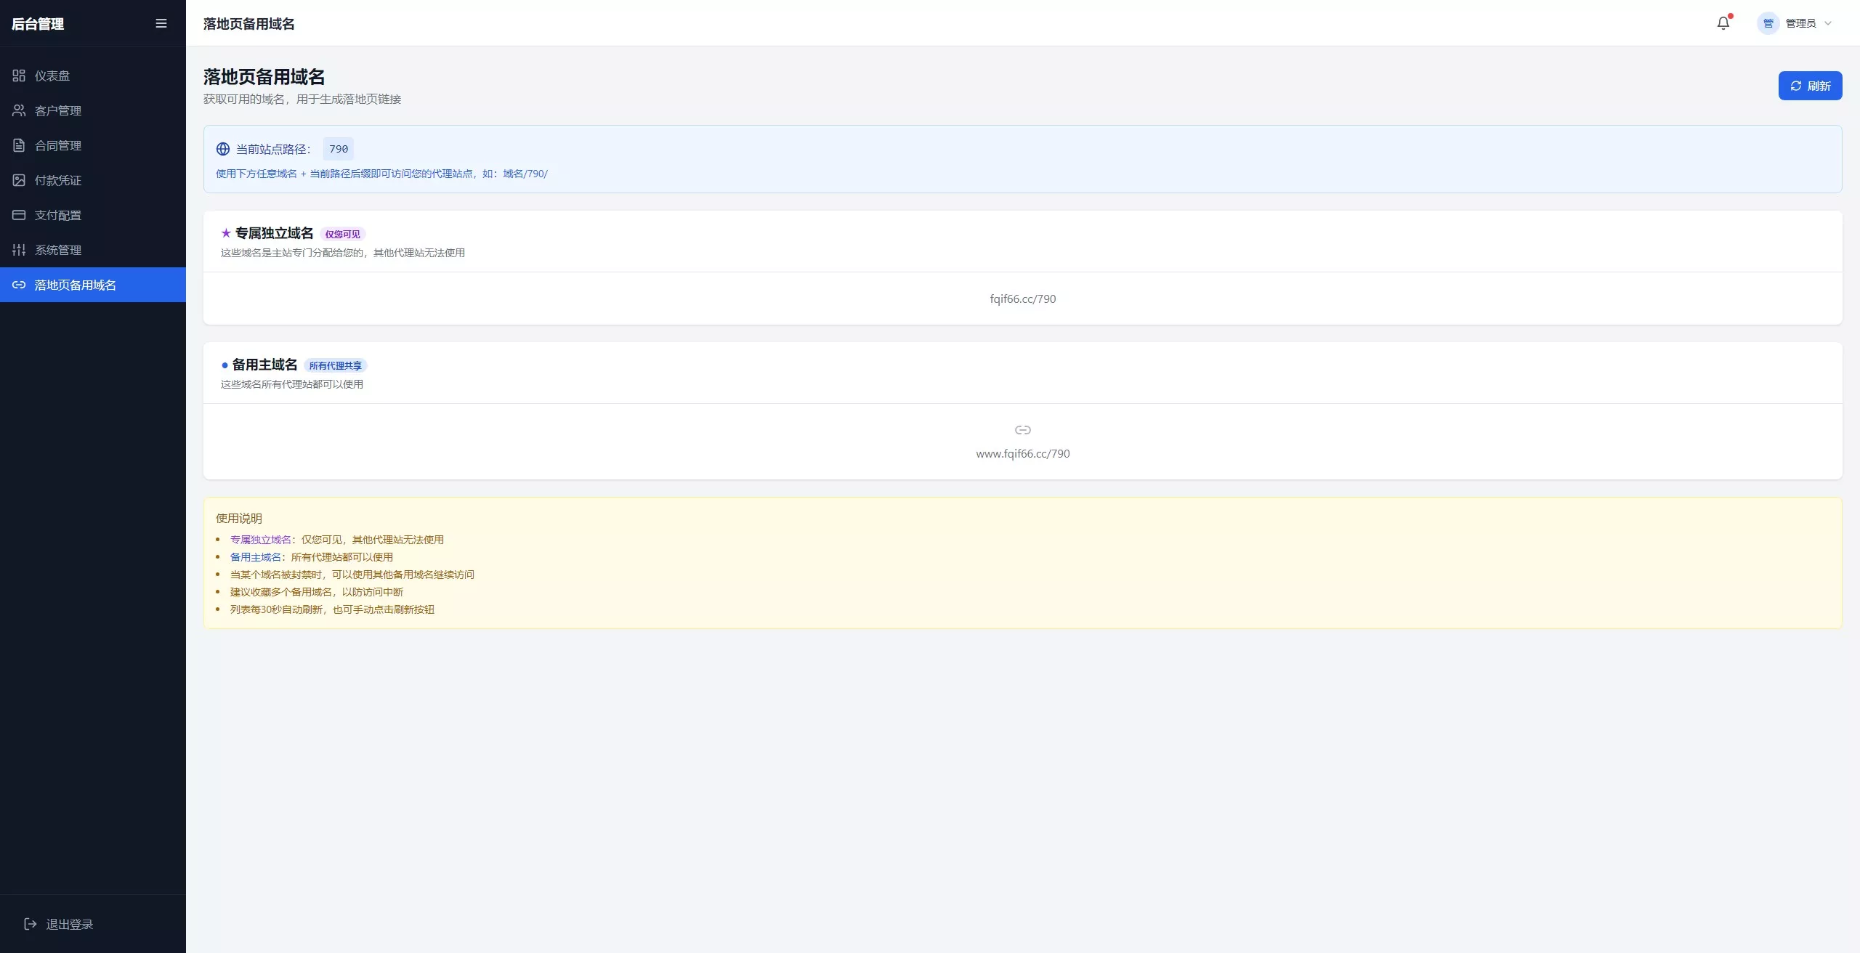Click the 后台管理 logo title

(x=38, y=24)
